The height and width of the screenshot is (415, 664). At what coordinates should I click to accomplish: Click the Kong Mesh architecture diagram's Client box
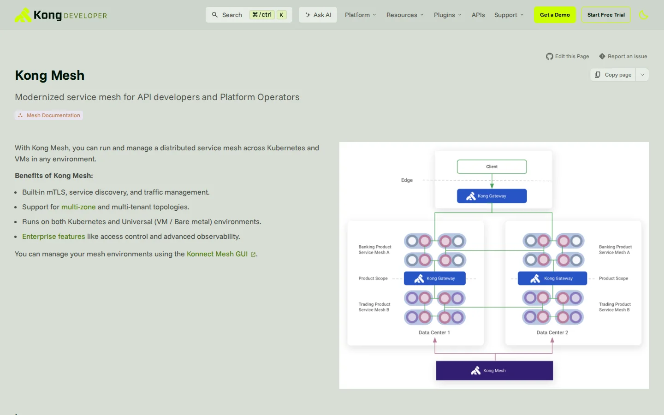click(x=492, y=166)
